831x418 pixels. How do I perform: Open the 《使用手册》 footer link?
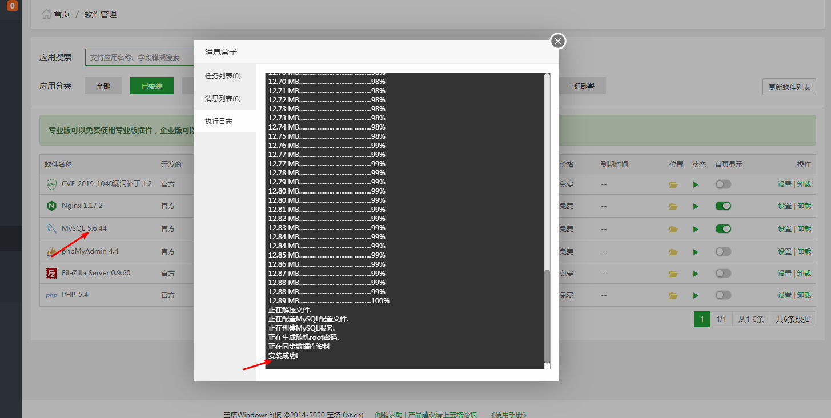[x=508, y=415]
